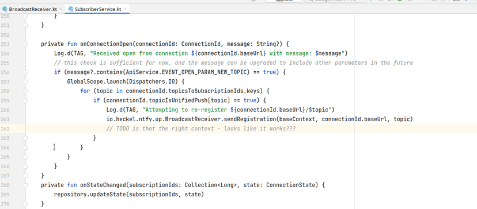Collapse the onConnectionOpen function at line 253
This screenshot has width=477, height=209.
(x=25, y=44)
